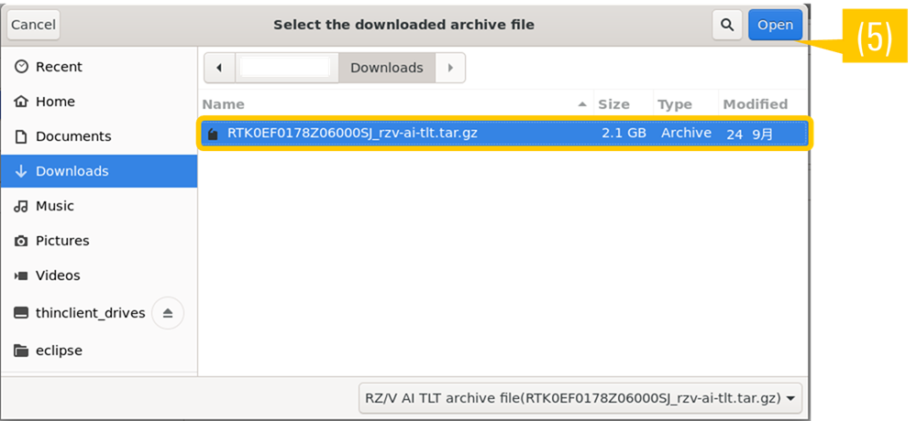Click the Home house icon

[21, 102]
